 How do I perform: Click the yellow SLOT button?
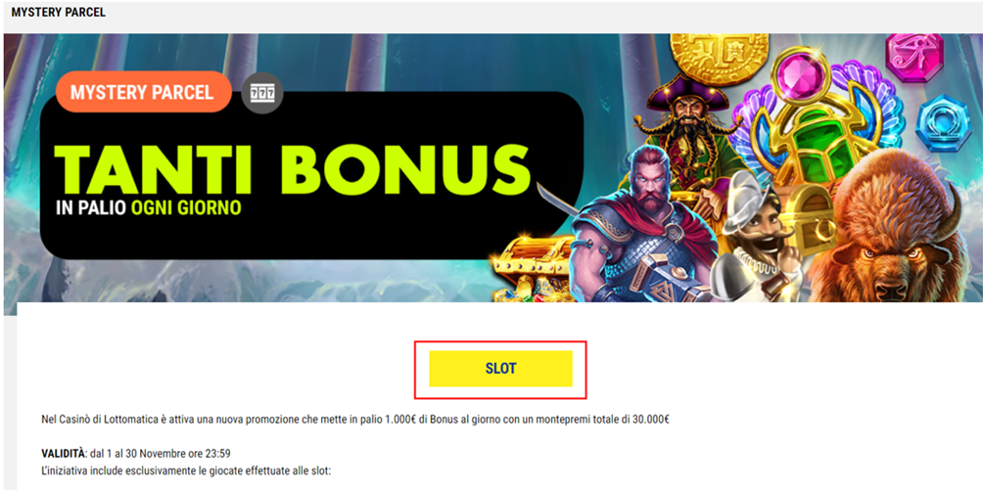coord(500,368)
